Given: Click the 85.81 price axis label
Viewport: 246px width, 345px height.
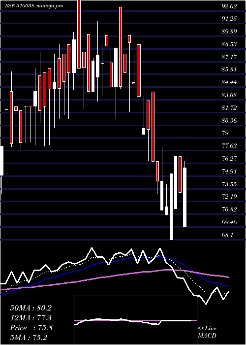Looking at the screenshot, I should tap(229, 69).
